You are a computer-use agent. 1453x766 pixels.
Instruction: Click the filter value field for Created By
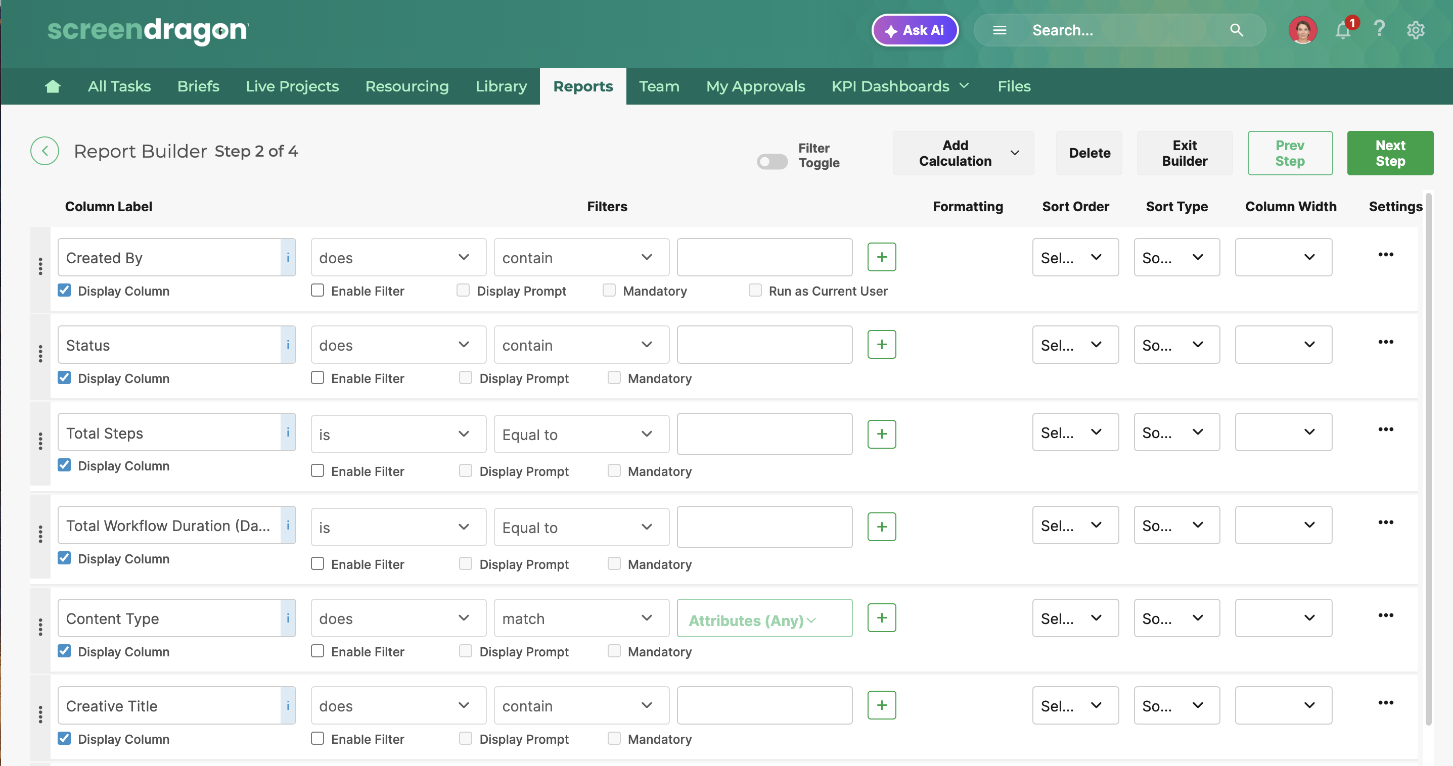(x=764, y=258)
